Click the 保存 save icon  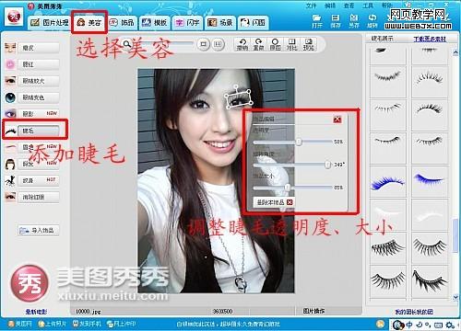point(336,21)
